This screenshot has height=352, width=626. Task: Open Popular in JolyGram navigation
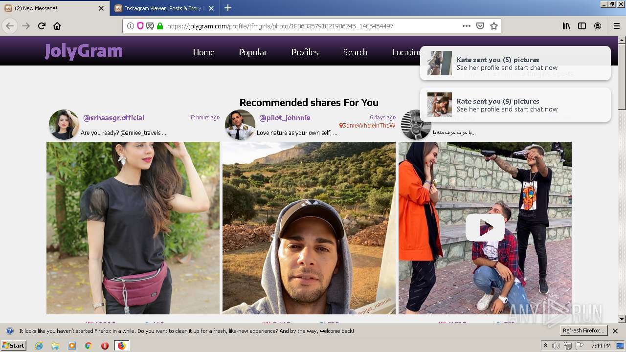click(253, 52)
